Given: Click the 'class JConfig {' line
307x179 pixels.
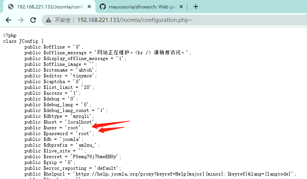Looking at the screenshot, I should 23,41.
